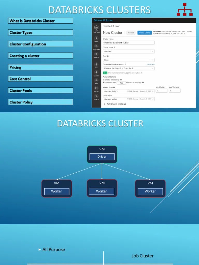Click the New Cluster heading
The image size is (199, 265).
pos(112,33)
